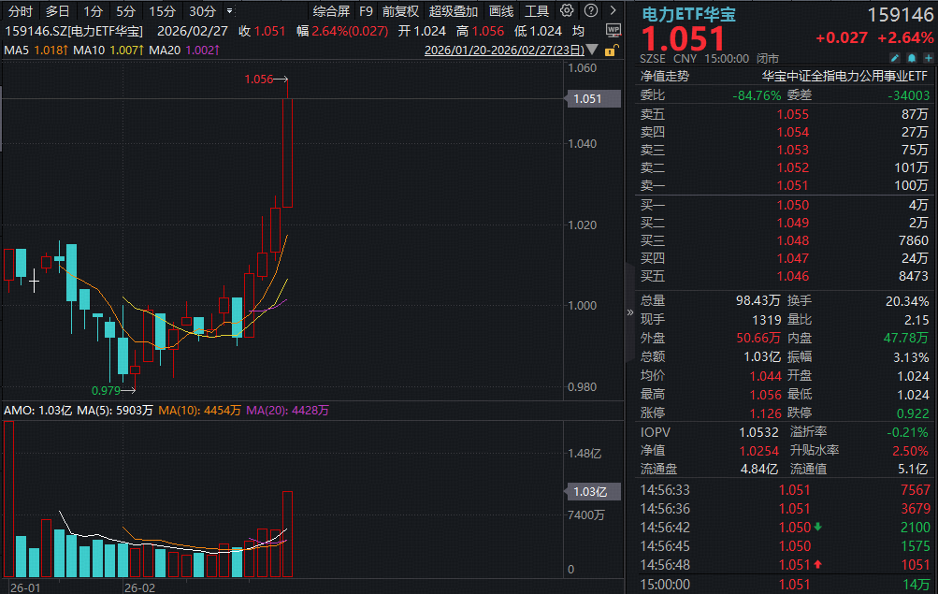Toggle the date range lock icon
Screen dimensions: 938x594
click(x=612, y=51)
